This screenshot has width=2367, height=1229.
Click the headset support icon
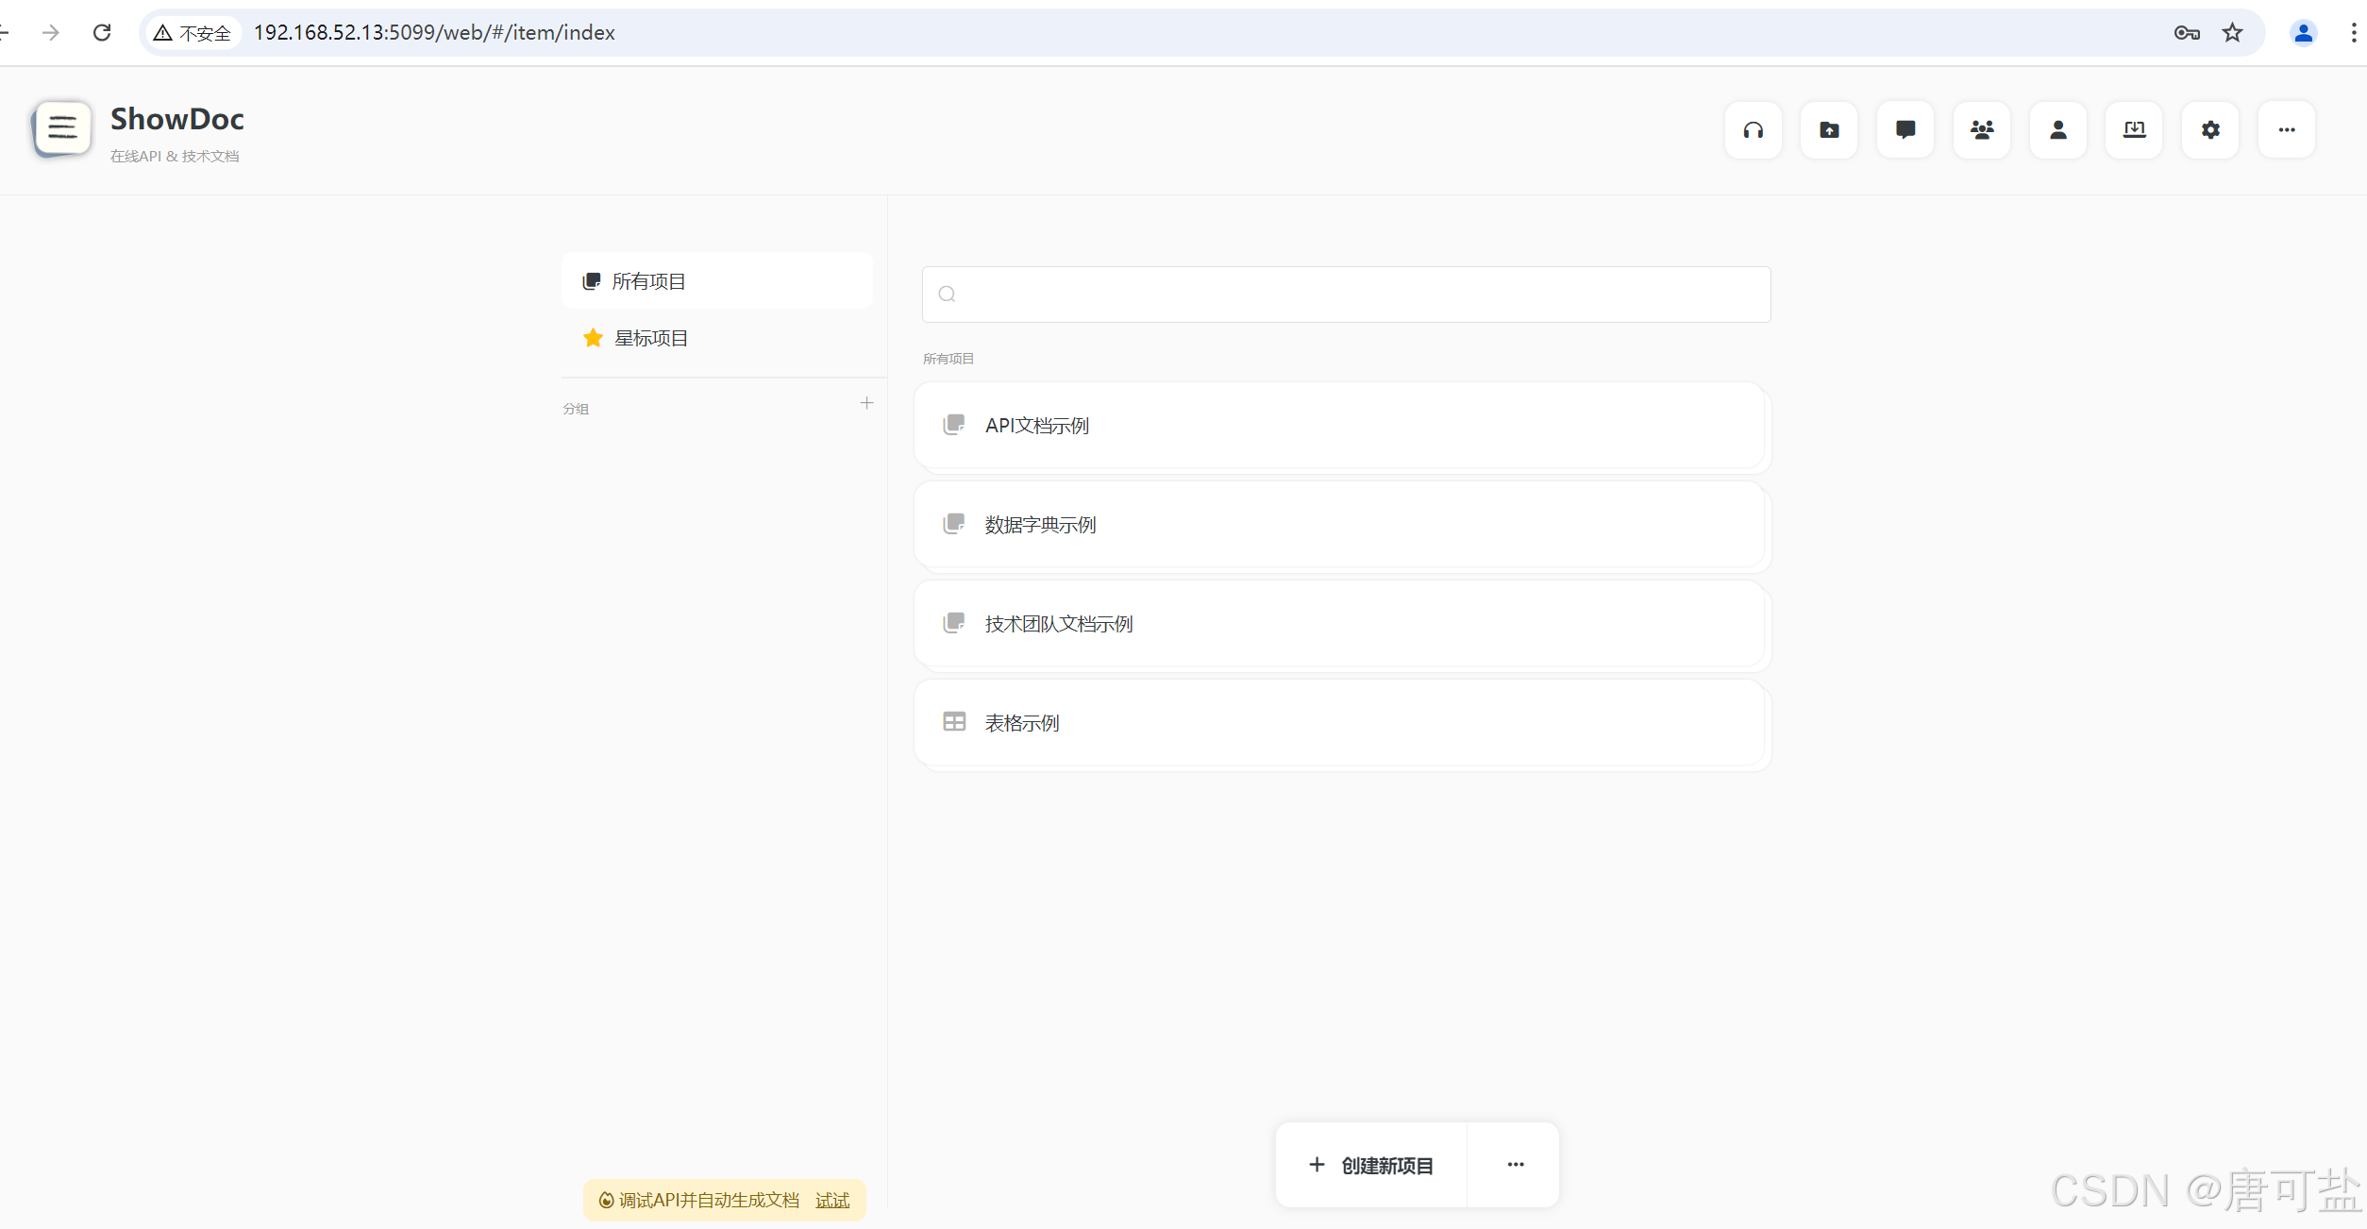[1753, 130]
